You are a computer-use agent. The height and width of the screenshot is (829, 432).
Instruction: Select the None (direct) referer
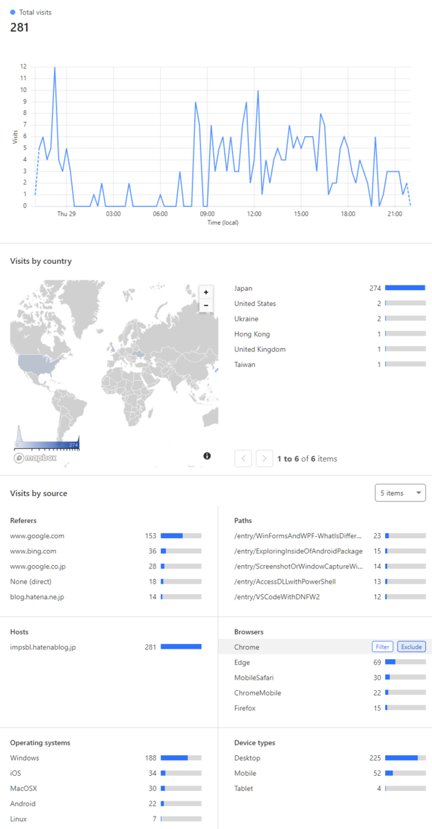[x=106, y=582]
